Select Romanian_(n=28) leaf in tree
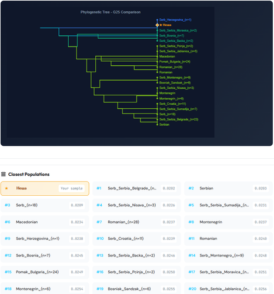Image resolution: width=274 pixels, height=294 pixels. pos(171,67)
